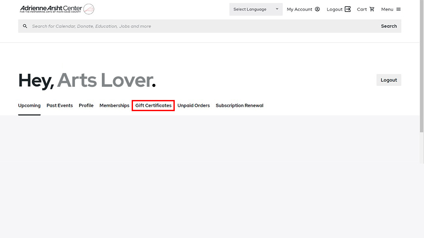Viewport: 424px width, 238px height.
Task: Click the Menu text label
Action: click(387, 9)
